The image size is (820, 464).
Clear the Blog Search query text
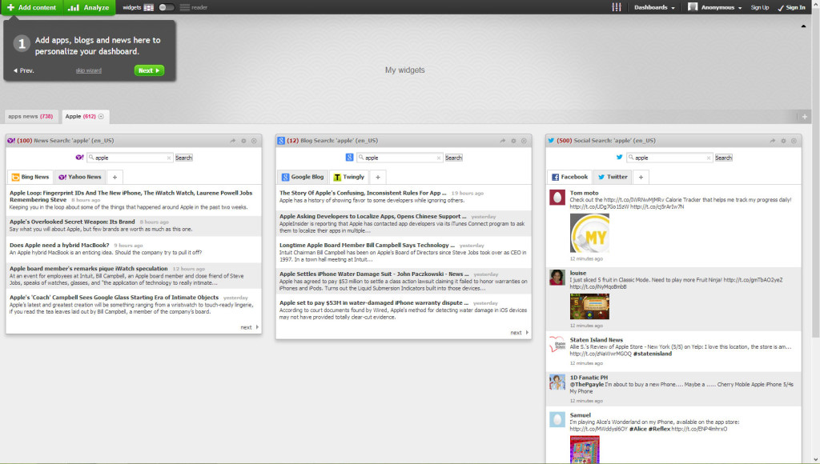pyautogui.click(x=439, y=158)
